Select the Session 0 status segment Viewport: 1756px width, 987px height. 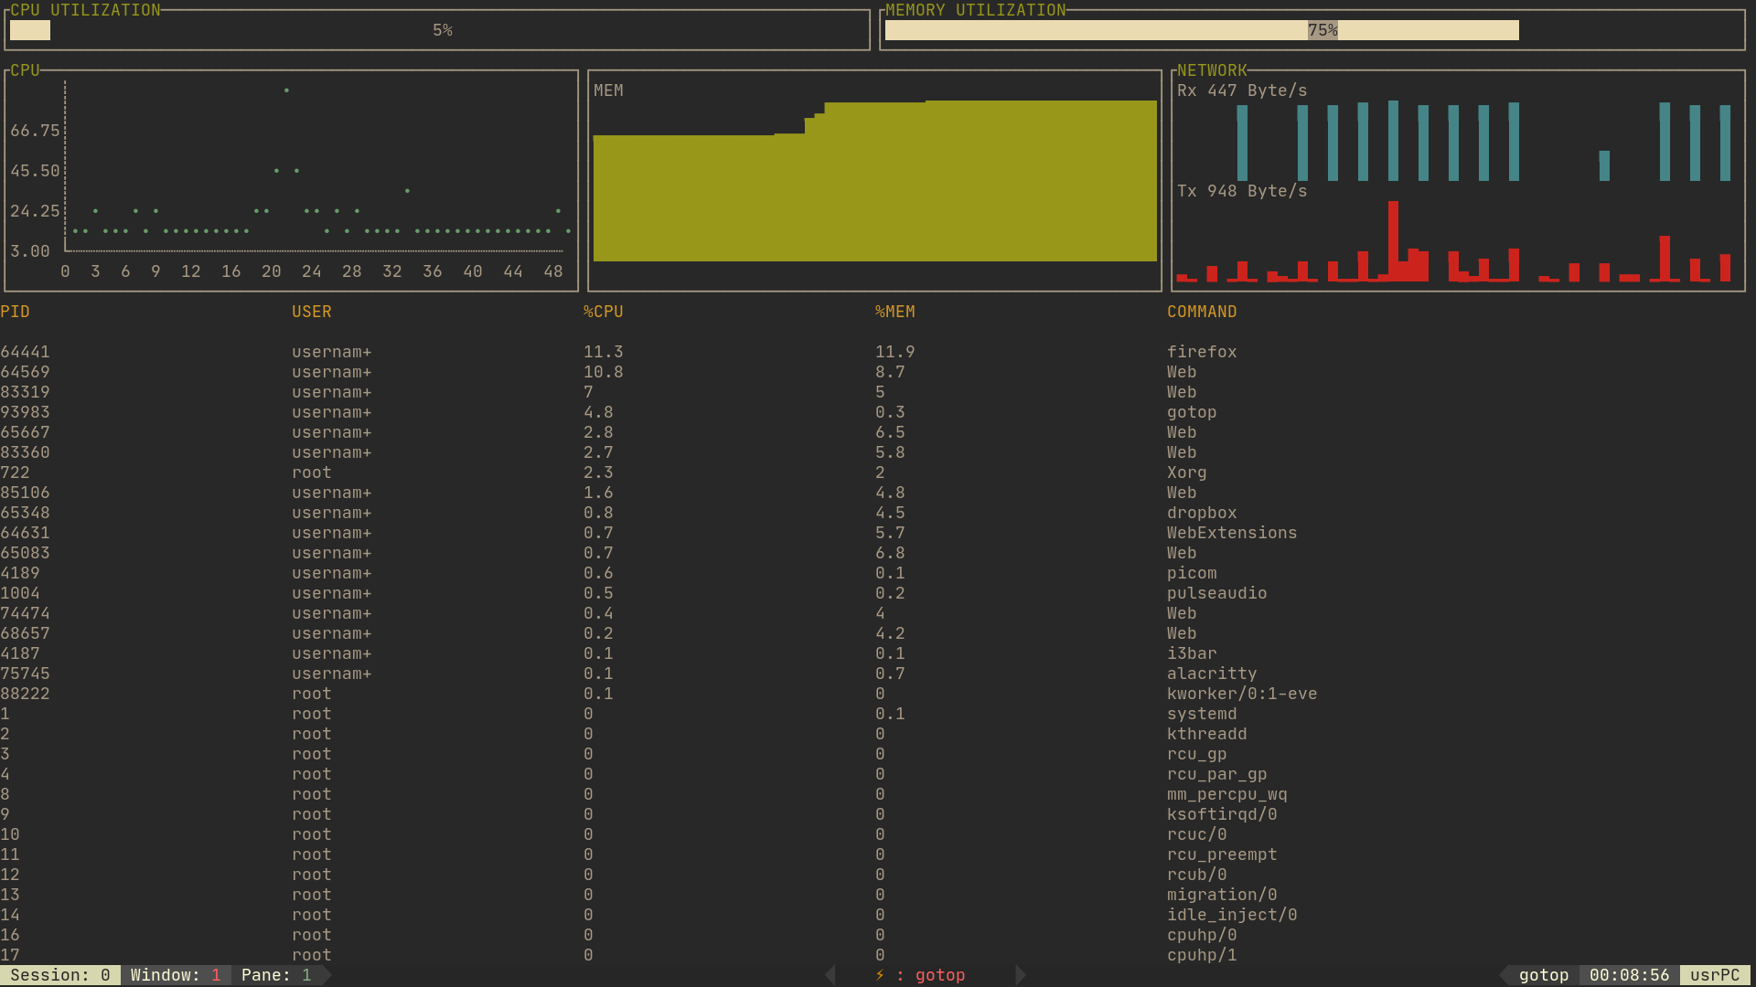point(59,975)
